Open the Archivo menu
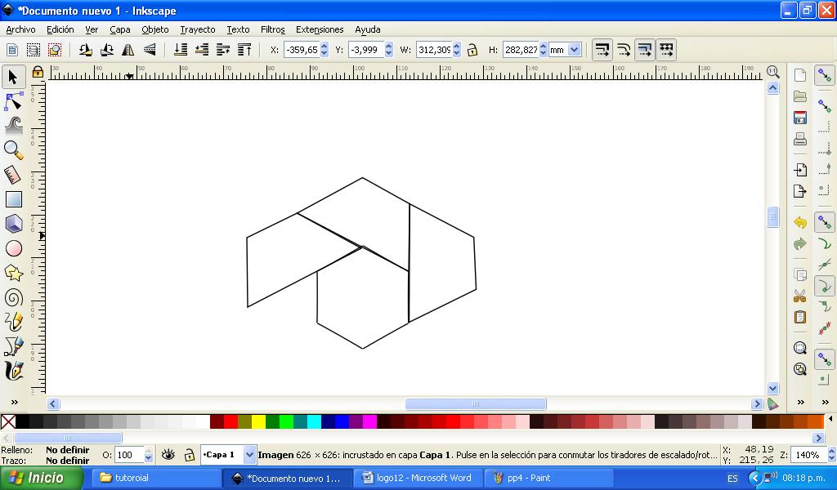Viewport: 837px width, 490px height. click(x=20, y=30)
